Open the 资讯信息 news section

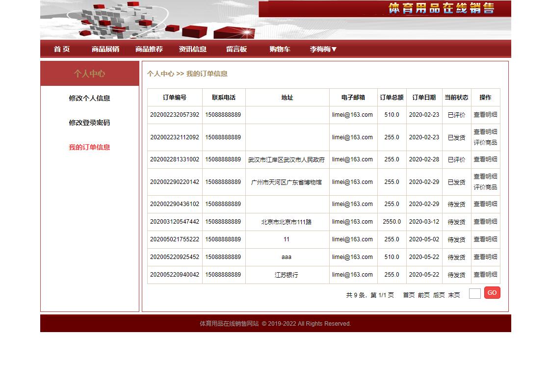[x=193, y=49]
